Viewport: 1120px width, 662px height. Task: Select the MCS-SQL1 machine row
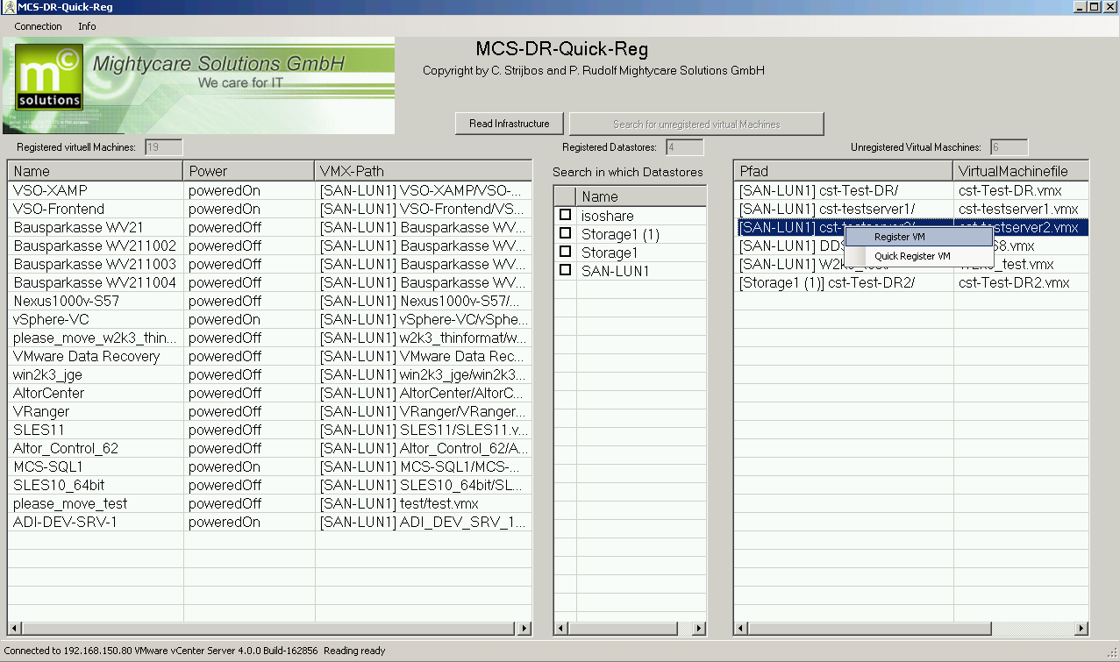(x=270, y=466)
